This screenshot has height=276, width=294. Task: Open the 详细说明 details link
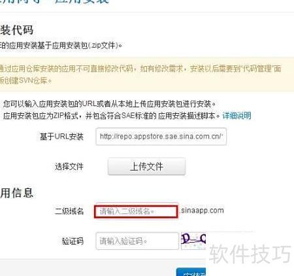(x=237, y=116)
